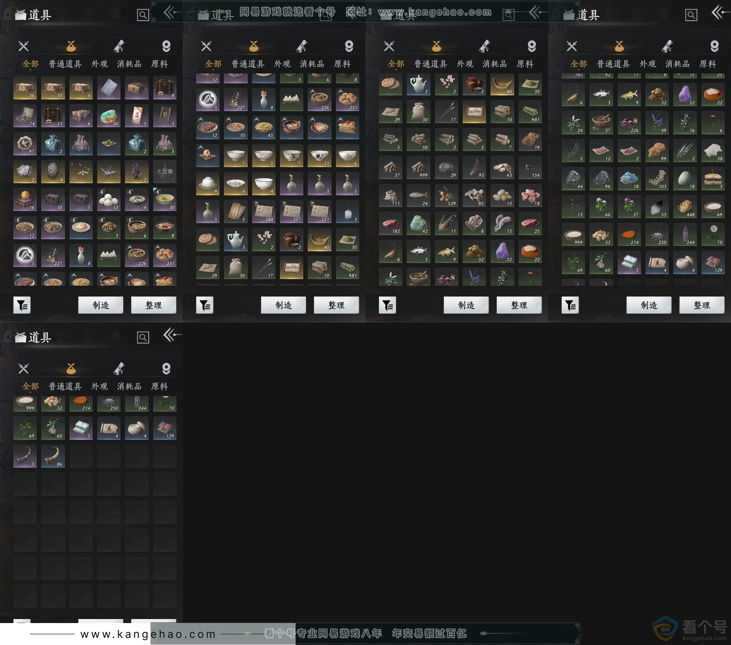Open filter icon in top-right panel
This screenshot has height=645, width=731.
click(570, 305)
